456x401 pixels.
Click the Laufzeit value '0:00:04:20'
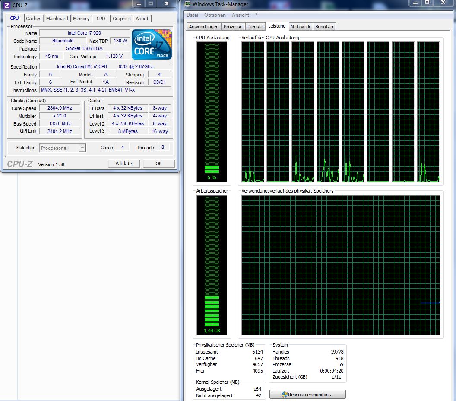332,371
